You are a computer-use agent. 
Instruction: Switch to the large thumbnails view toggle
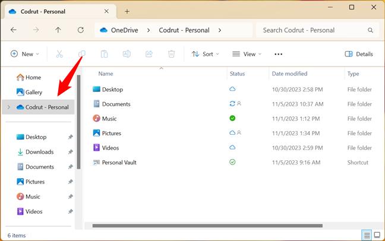pyautogui.click(x=377, y=235)
